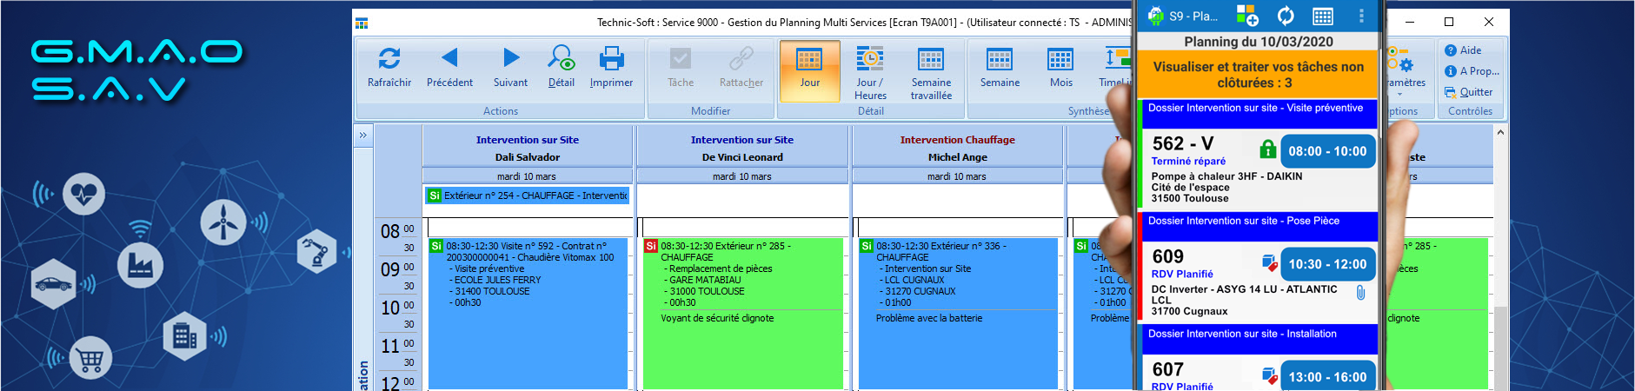The image size is (1635, 391).
Task: Click the green Si badge on Extérieur 254
Action: 434,195
